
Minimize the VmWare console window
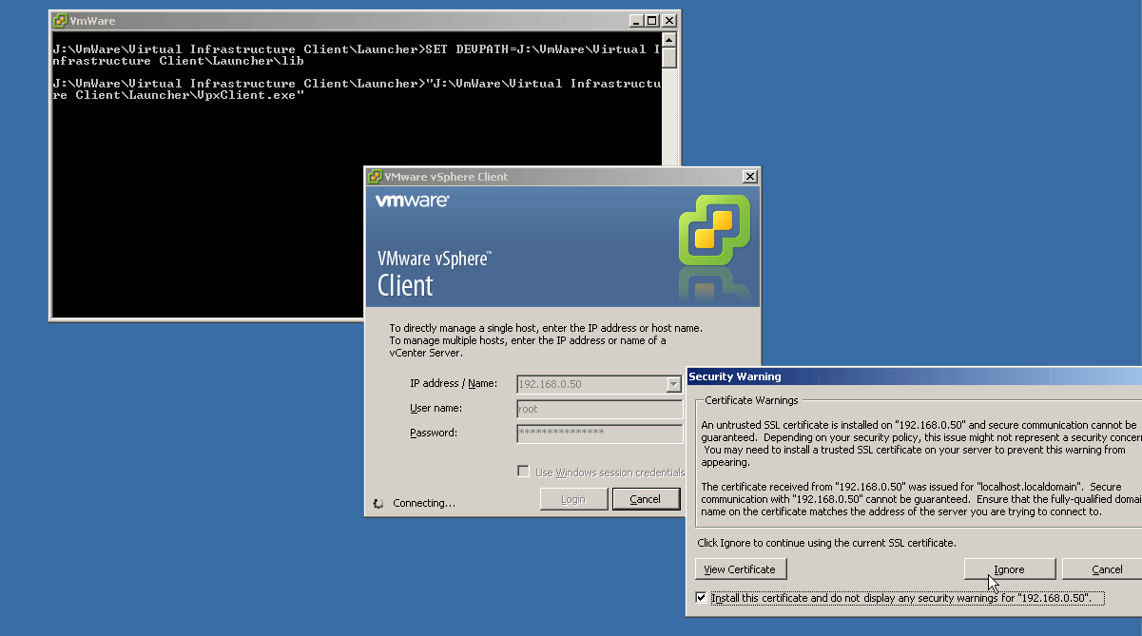(635, 20)
